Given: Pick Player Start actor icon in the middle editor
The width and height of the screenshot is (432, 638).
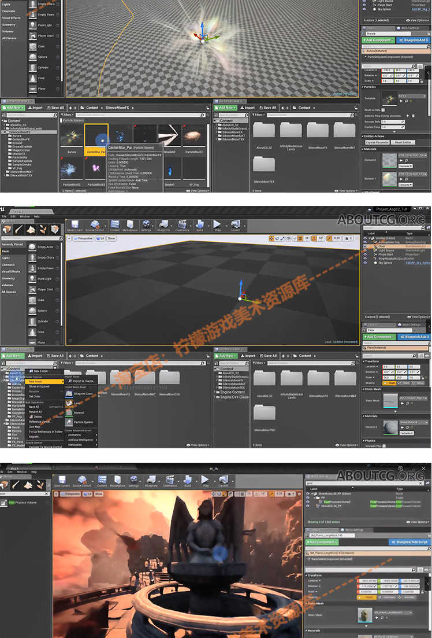Looking at the screenshot, I should pyautogui.click(x=32, y=289).
